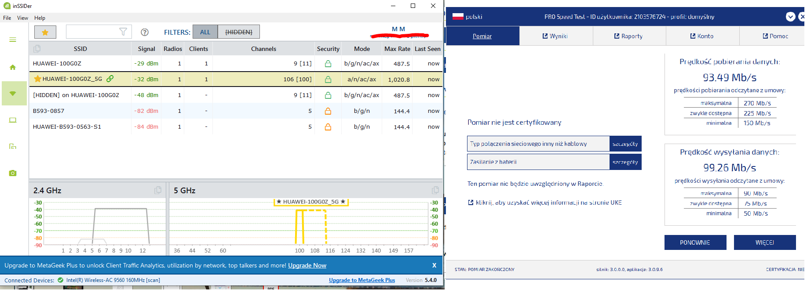
Task: Click the 93.49 Mb/s download speed value
Action: pyautogui.click(x=730, y=77)
